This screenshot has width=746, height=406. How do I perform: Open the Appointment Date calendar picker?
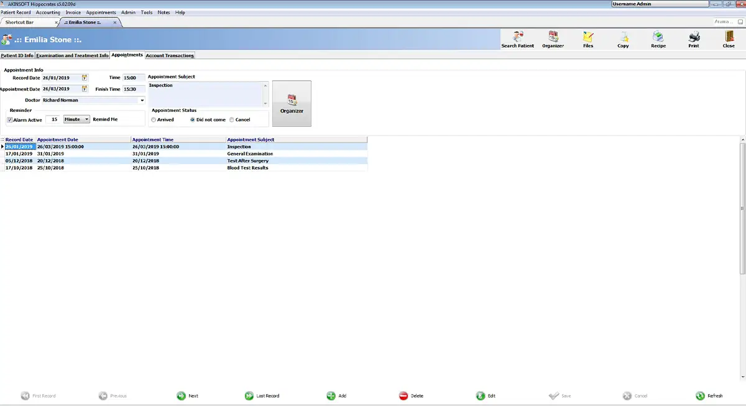[85, 89]
